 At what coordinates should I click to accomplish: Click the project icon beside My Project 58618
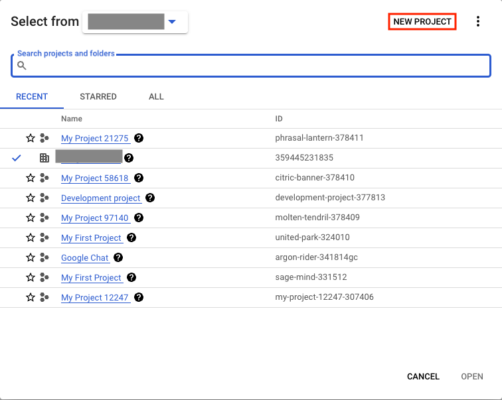(44, 178)
